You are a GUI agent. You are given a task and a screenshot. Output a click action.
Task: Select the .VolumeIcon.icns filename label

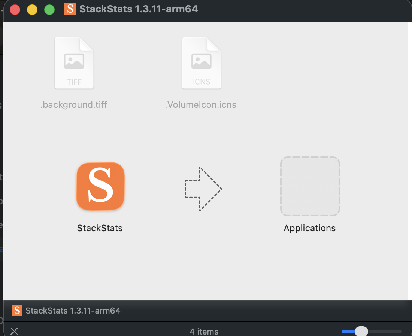coord(201,105)
